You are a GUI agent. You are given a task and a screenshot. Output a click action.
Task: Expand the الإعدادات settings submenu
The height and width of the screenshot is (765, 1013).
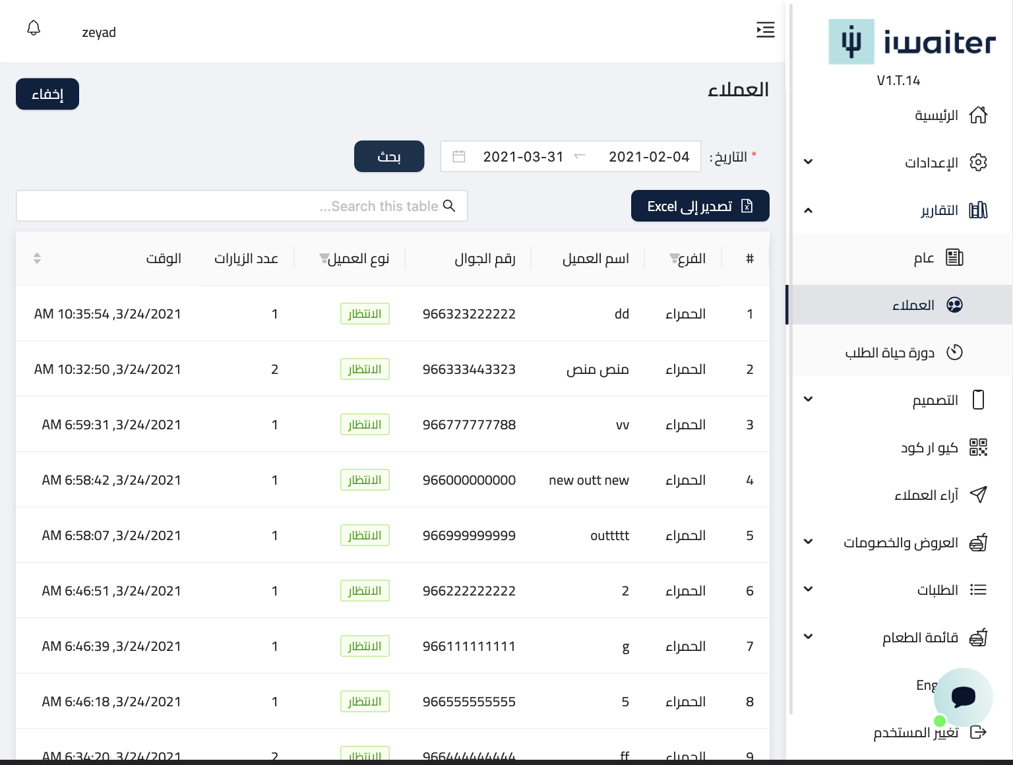coord(808,162)
